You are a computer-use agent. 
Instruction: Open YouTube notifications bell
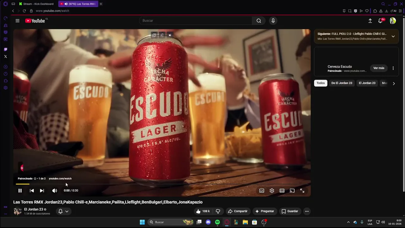[x=380, y=21]
